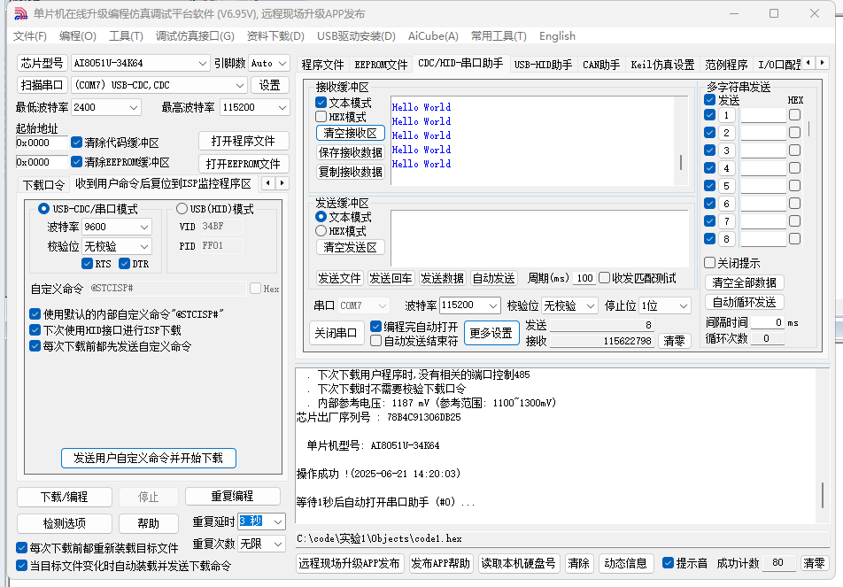Click 清空接收区 button
Screen dimensions: 843x587
(350, 133)
